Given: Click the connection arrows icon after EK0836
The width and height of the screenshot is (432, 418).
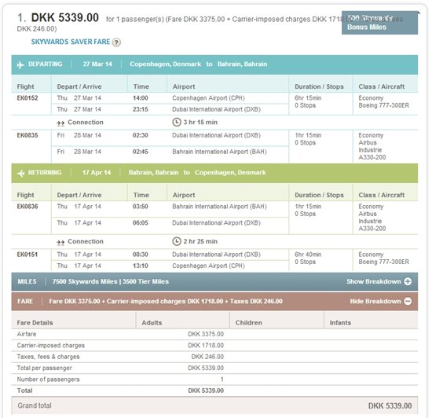Looking at the screenshot, I should click(x=60, y=243).
